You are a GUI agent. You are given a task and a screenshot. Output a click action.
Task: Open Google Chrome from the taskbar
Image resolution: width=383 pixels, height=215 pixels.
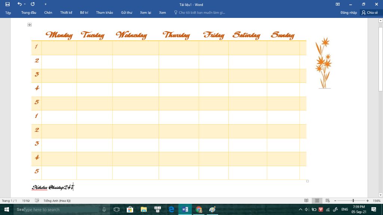click(x=199, y=209)
